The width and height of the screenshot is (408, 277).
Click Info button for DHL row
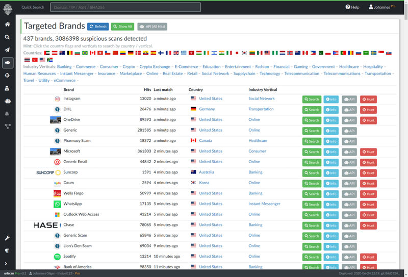coord(331,110)
